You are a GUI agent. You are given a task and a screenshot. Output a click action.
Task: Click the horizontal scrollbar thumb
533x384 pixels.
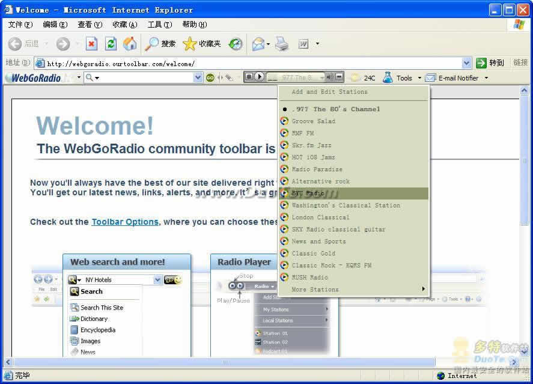224,362
